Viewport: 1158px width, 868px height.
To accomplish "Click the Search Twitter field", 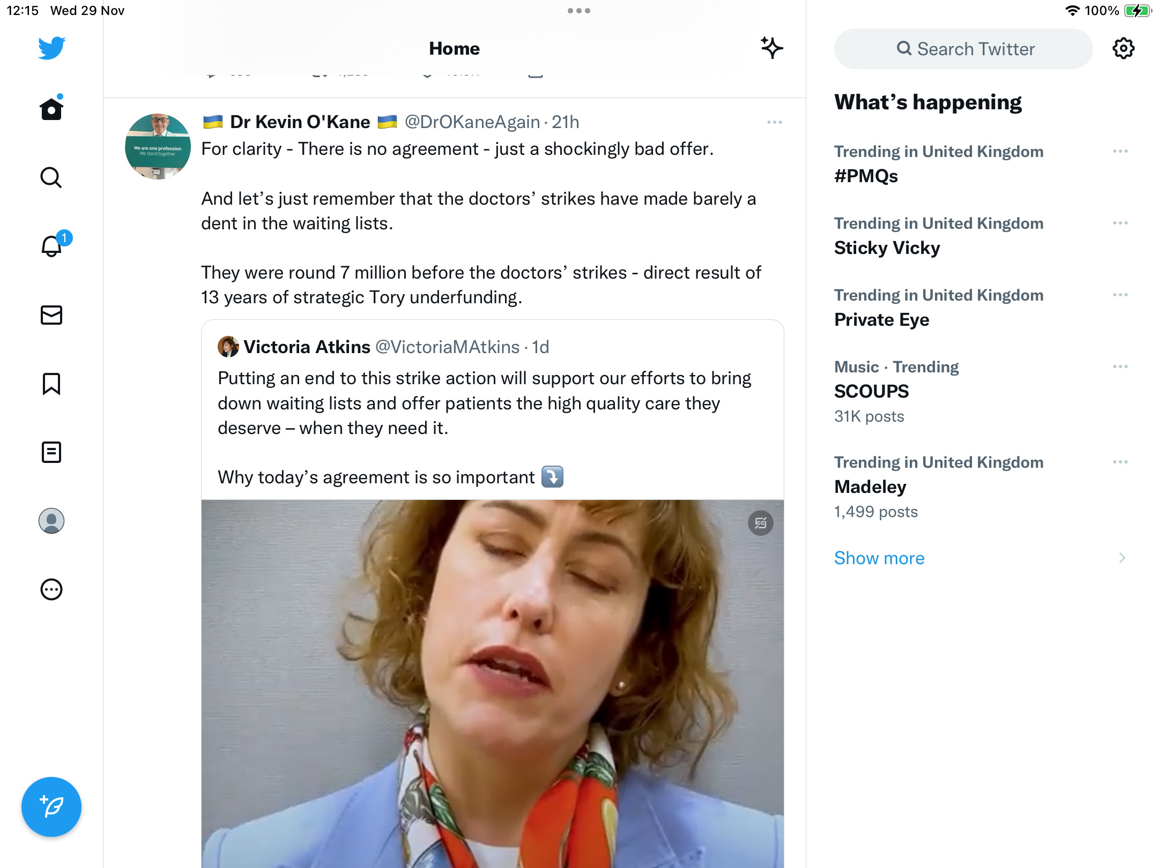I will point(963,49).
